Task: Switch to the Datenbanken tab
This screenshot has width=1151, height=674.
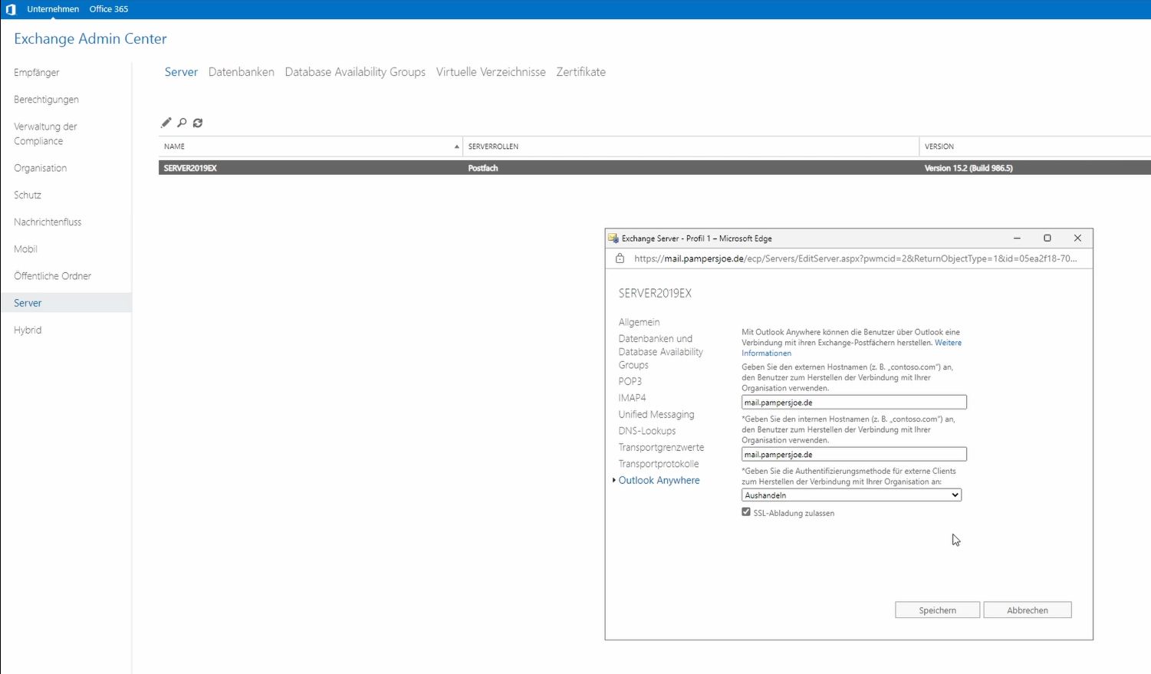Action: (x=241, y=72)
